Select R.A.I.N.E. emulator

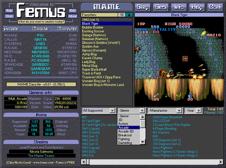point(11,48)
